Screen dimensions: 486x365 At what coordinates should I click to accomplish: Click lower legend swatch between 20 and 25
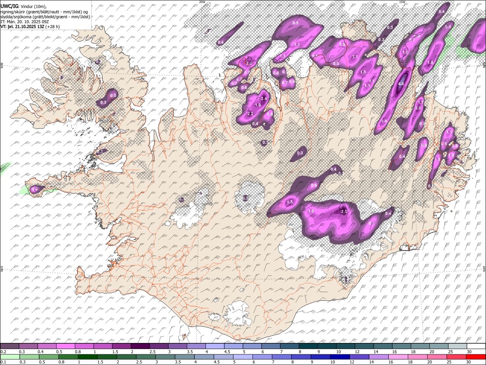coord(437,357)
